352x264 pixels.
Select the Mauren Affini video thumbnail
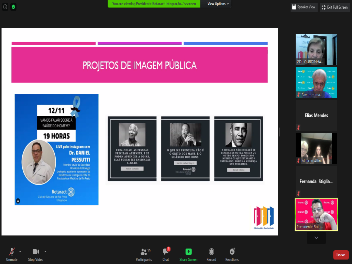click(x=316, y=148)
